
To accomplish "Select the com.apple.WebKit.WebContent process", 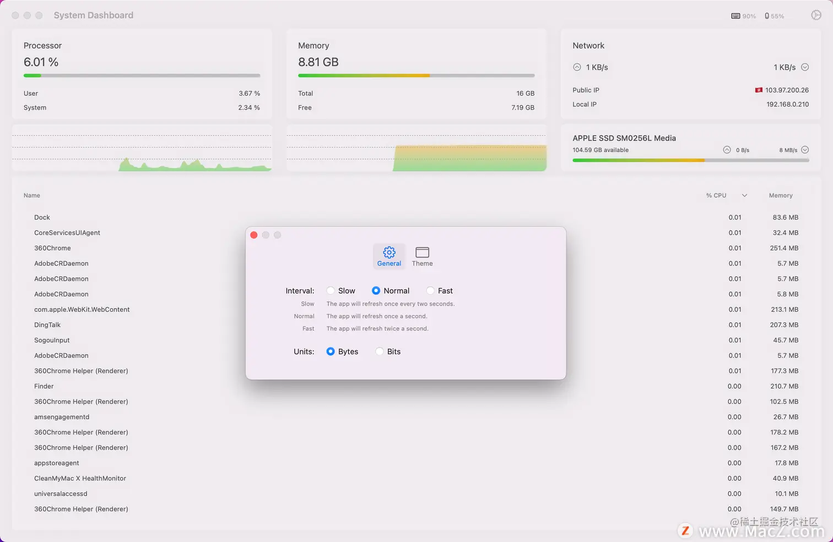I will click(x=416, y=310).
